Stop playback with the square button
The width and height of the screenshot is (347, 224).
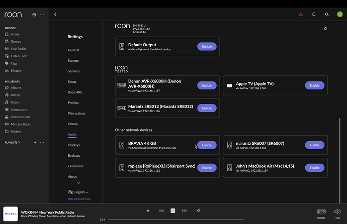tap(173, 211)
